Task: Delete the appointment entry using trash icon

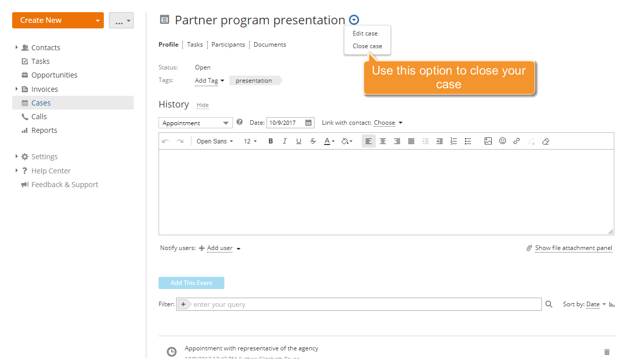Action: [607, 351]
